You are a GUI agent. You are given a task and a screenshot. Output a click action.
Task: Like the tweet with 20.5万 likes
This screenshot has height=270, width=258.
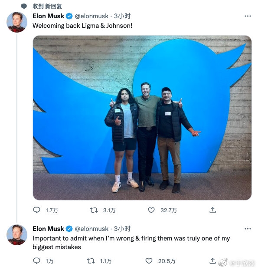(149, 261)
